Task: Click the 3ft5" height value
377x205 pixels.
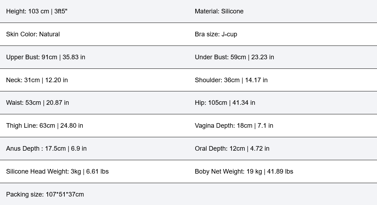Action: tap(61, 11)
